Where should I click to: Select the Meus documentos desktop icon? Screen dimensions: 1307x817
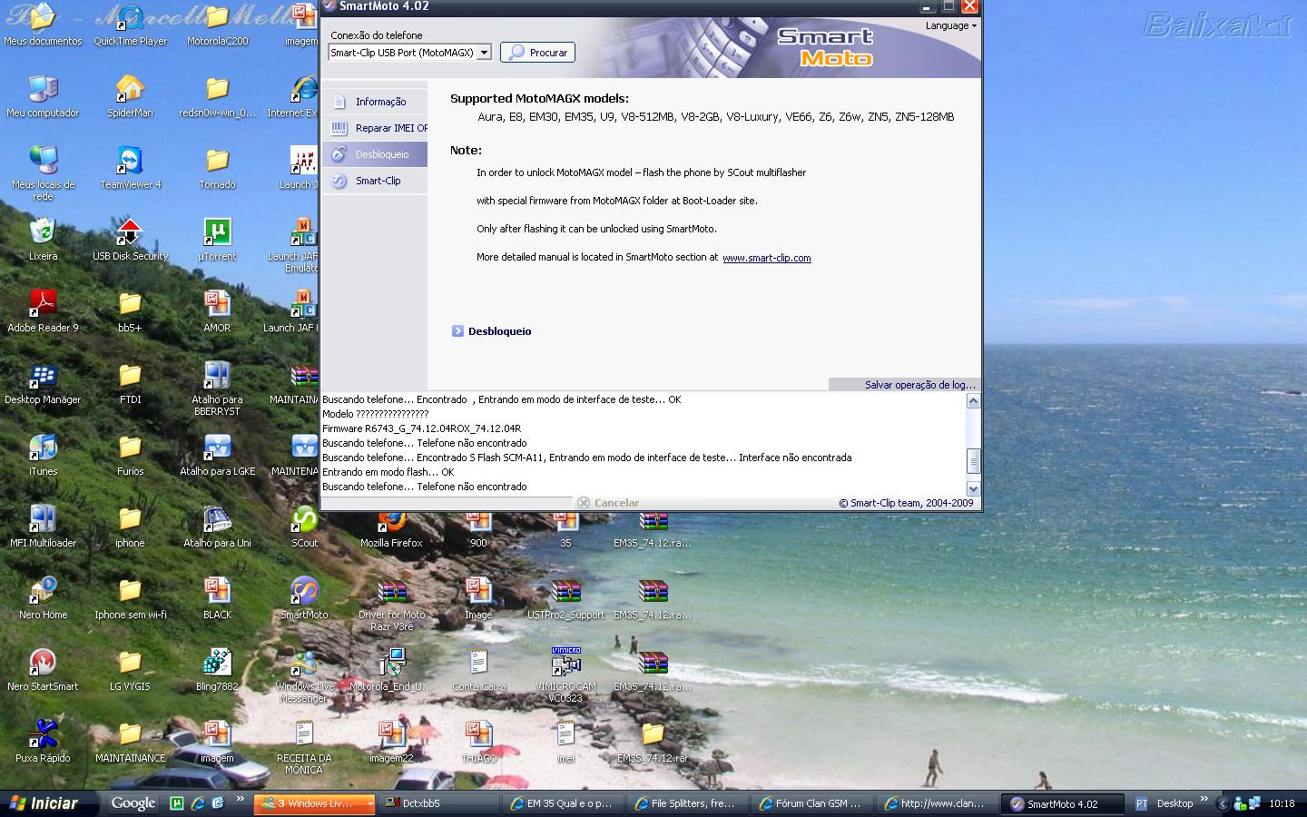[43, 25]
